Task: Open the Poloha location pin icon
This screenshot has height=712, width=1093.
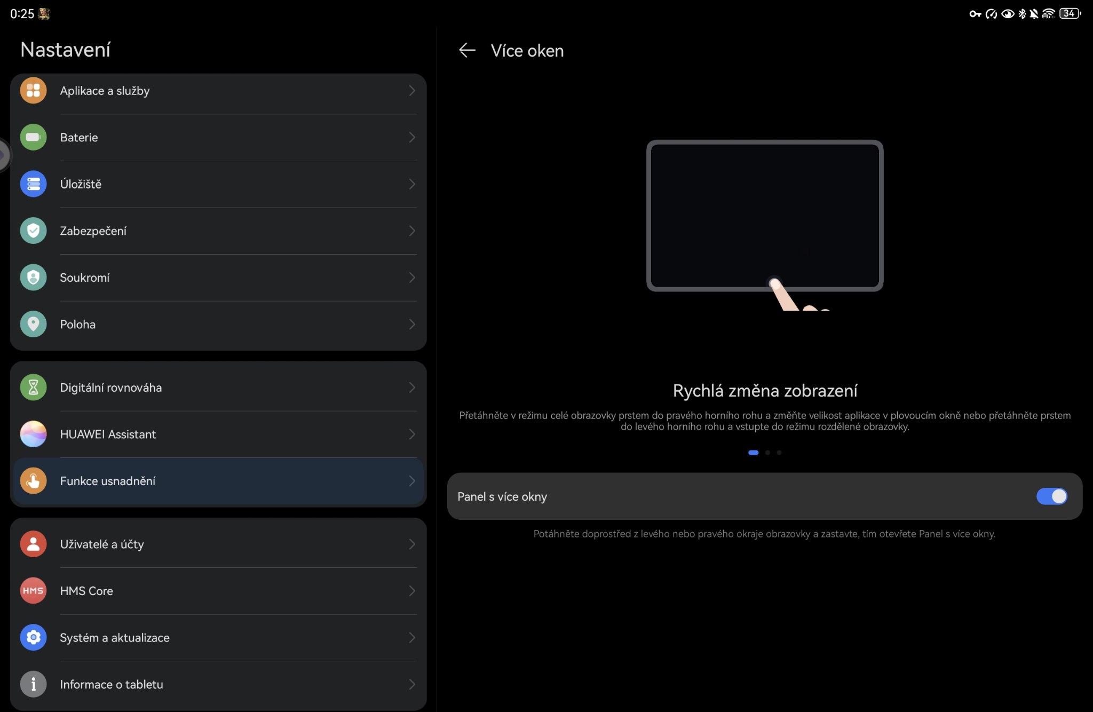Action: (33, 324)
